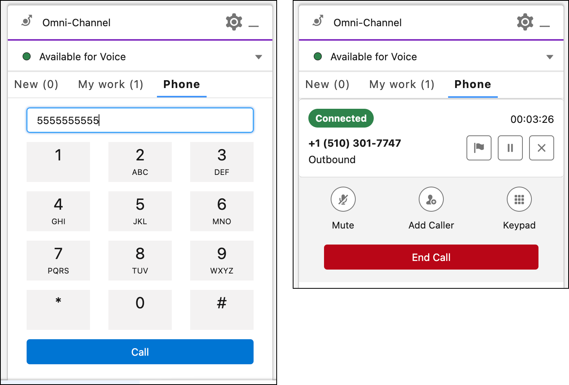569x385 pixels.
Task: Switch to My work (1) tab in left panel
Action: point(111,85)
